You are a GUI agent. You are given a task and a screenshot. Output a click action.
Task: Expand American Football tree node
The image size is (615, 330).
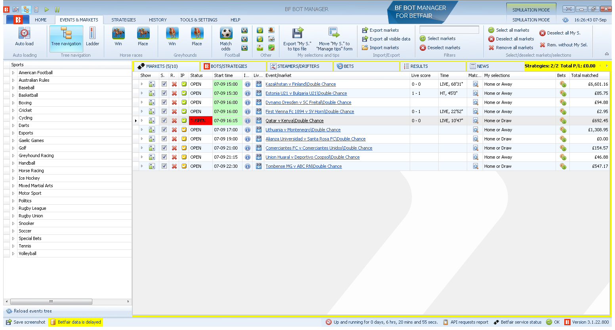(x=13, y=73)
